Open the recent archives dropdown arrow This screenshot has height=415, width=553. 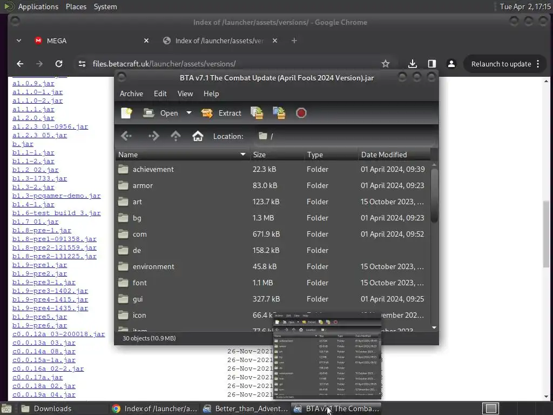point(189,113)
